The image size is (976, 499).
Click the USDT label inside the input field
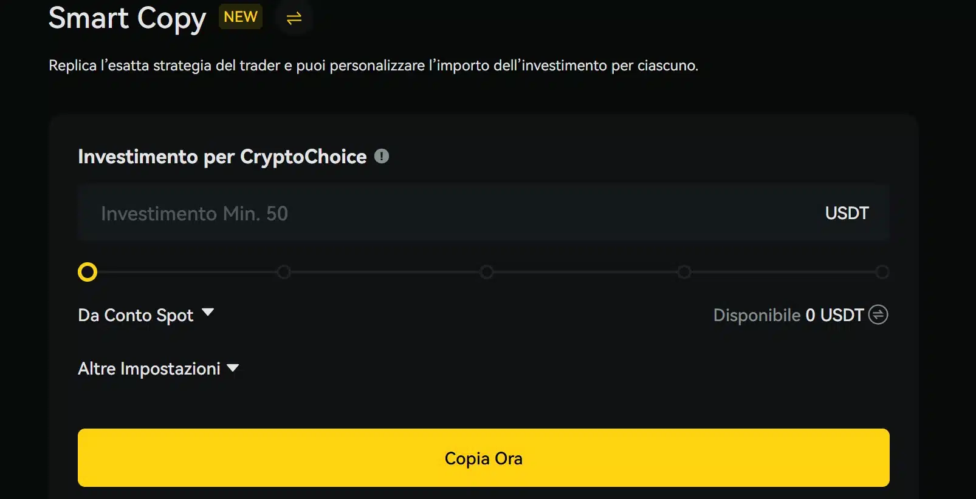point(847,212)
